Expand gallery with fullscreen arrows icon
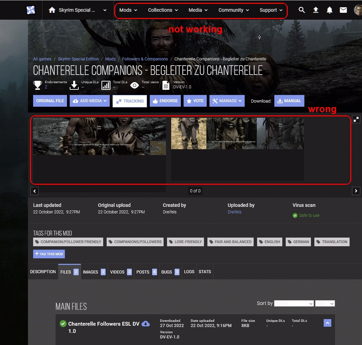 (356, 119)
